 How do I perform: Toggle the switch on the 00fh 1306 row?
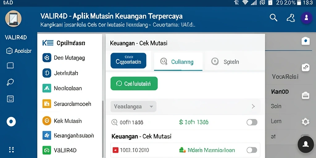pos(252,122)
